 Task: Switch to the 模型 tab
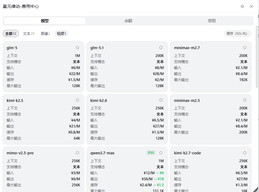(x=45, y=21)
